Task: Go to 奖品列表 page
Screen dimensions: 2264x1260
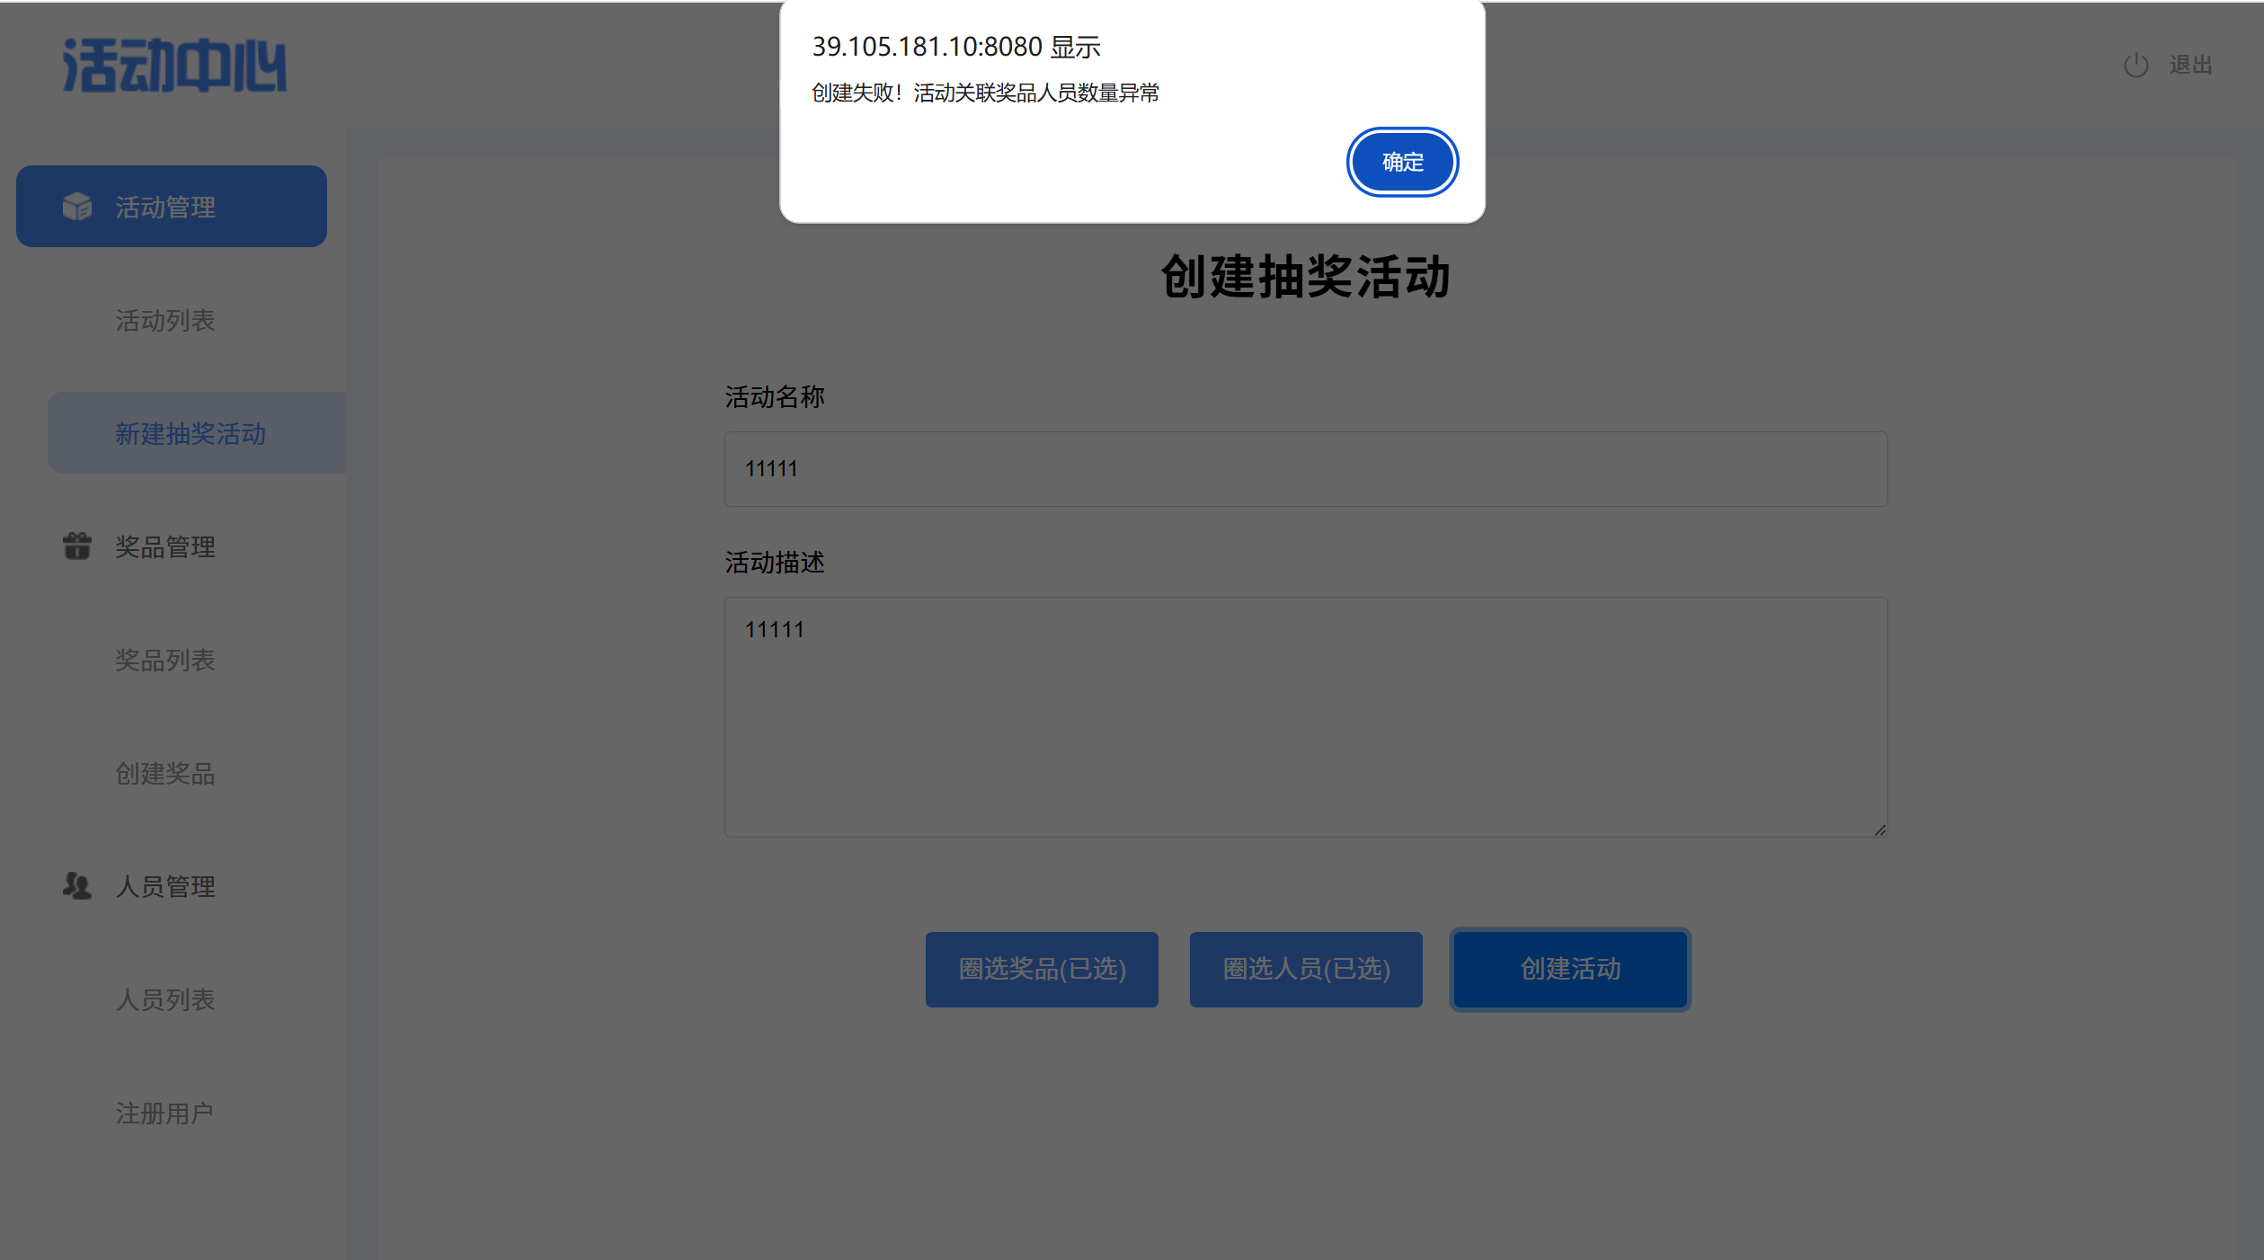Action: coord(165,660)
